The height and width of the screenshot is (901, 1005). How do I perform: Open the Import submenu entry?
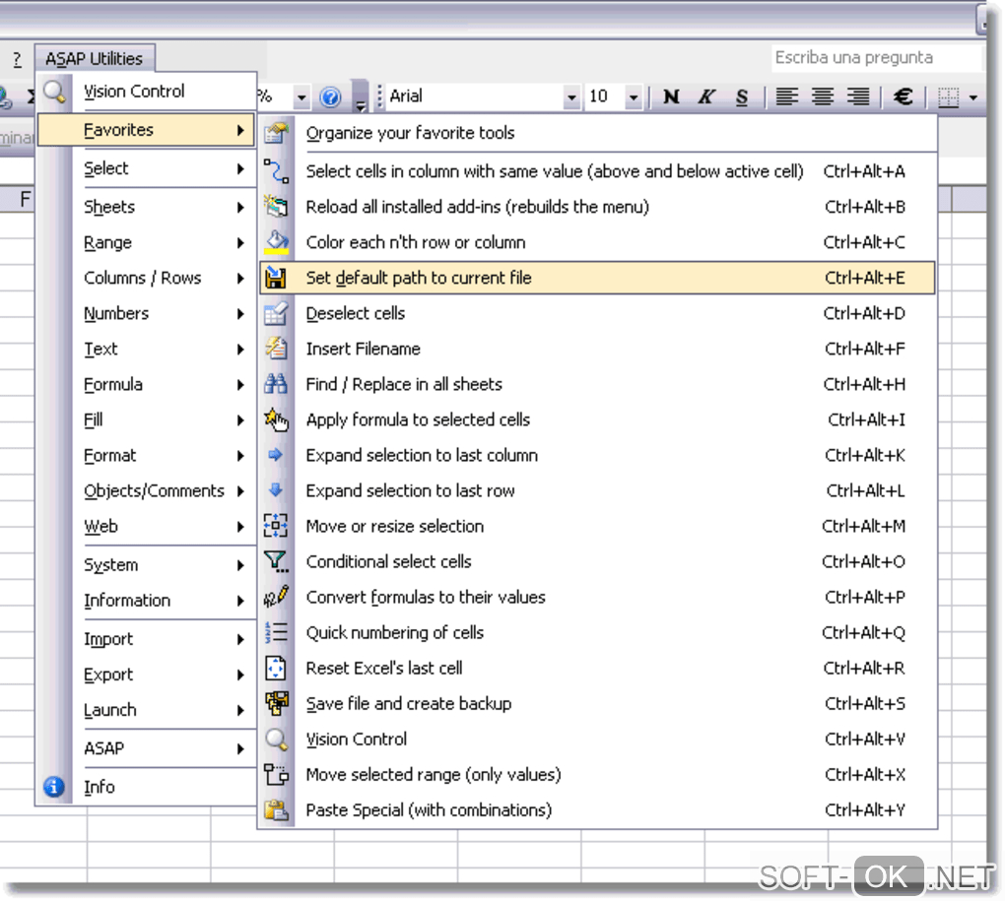(148, 639)
